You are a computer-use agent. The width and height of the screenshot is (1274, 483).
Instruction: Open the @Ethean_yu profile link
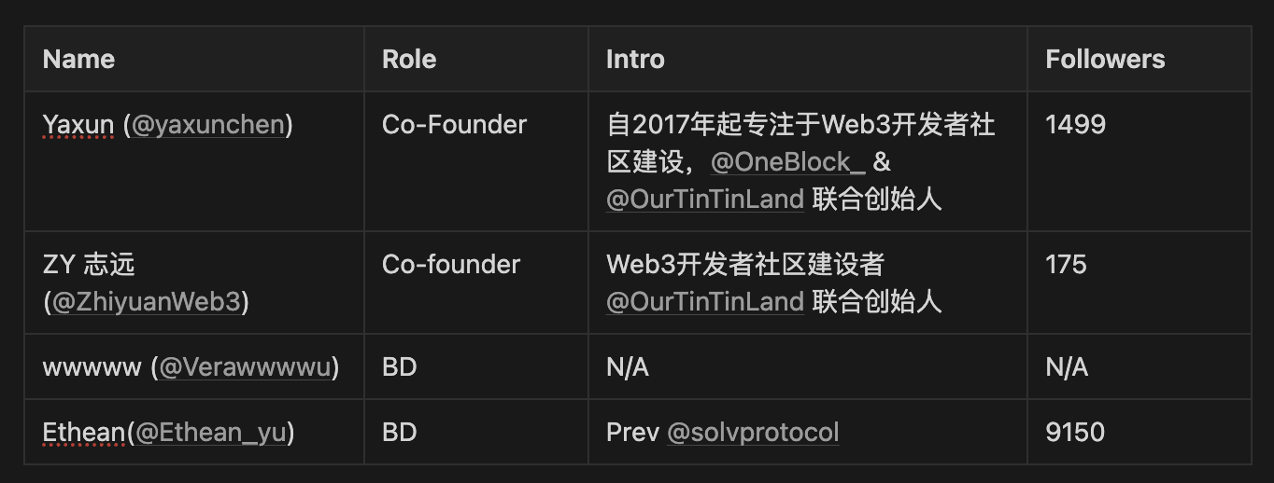tap(213, 433)
